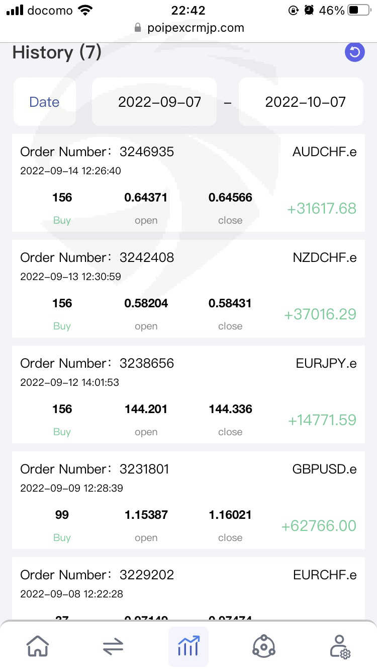Open the circular network nodes tab
Viewport: 377px width, 672px height.
263,646
